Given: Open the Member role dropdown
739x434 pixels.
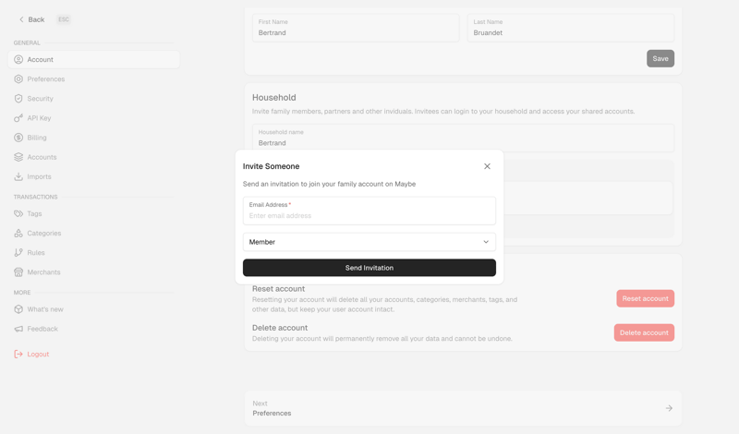Looking at the screenshot, I should point(369,242).
